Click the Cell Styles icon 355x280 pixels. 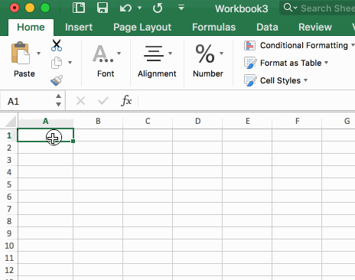(x=250, y=80)
